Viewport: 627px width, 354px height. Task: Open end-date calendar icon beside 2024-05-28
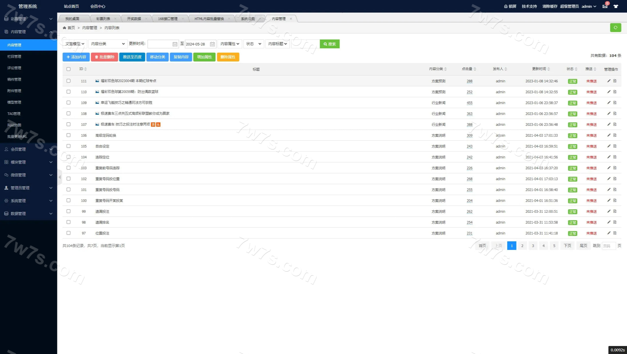(212, 44)
